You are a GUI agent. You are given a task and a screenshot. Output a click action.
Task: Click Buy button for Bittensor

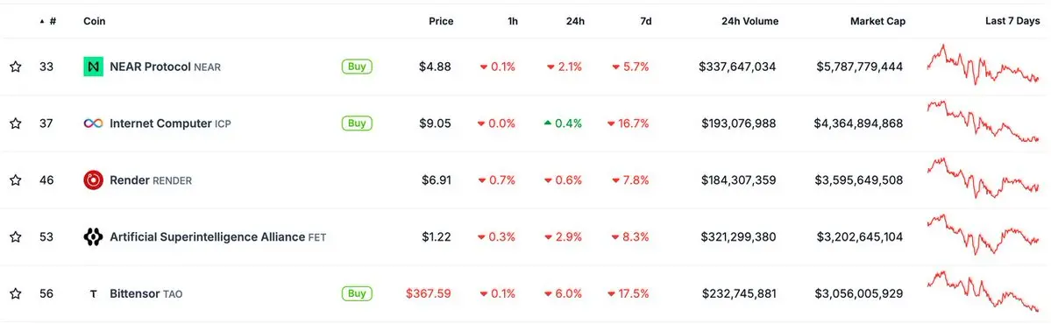[x=358, y=293]
